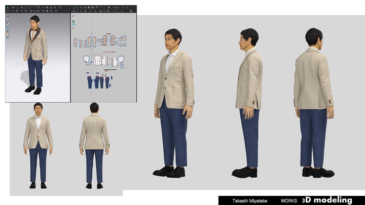The height and width of the screenshot is (205, 365).
Task: Select the white jacket front pattern piece
Action: (97, 60)
